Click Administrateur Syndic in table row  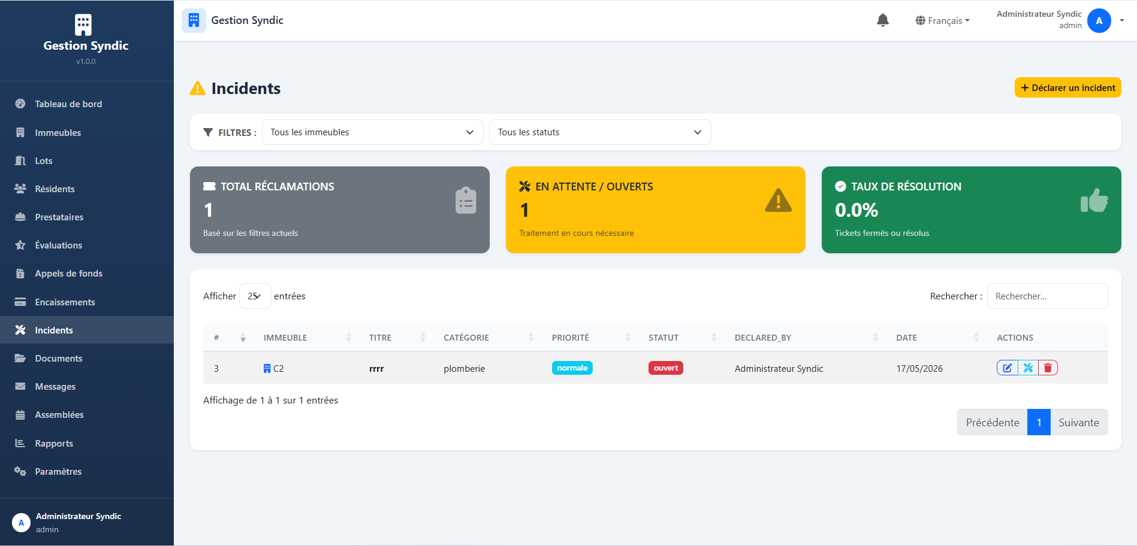(x=779, y=369)
